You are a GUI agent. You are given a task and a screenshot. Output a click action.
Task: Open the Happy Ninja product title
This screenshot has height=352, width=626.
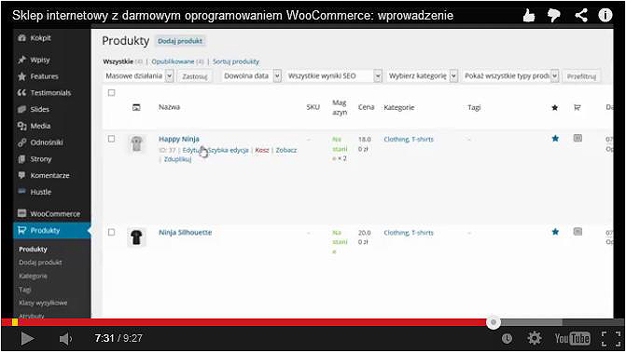coord(179,139)
